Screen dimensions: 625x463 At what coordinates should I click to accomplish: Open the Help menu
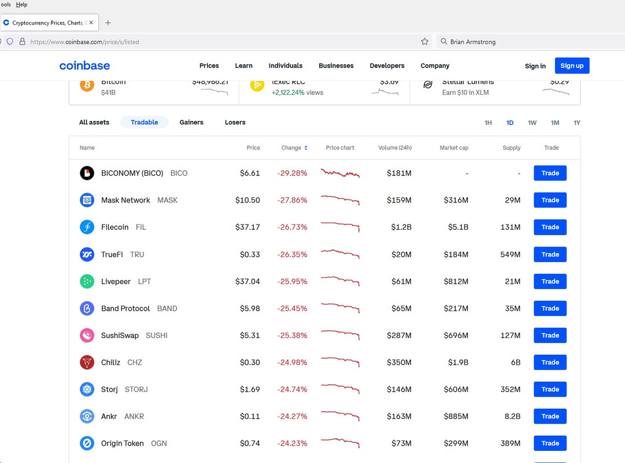click(x=21, y=5)
